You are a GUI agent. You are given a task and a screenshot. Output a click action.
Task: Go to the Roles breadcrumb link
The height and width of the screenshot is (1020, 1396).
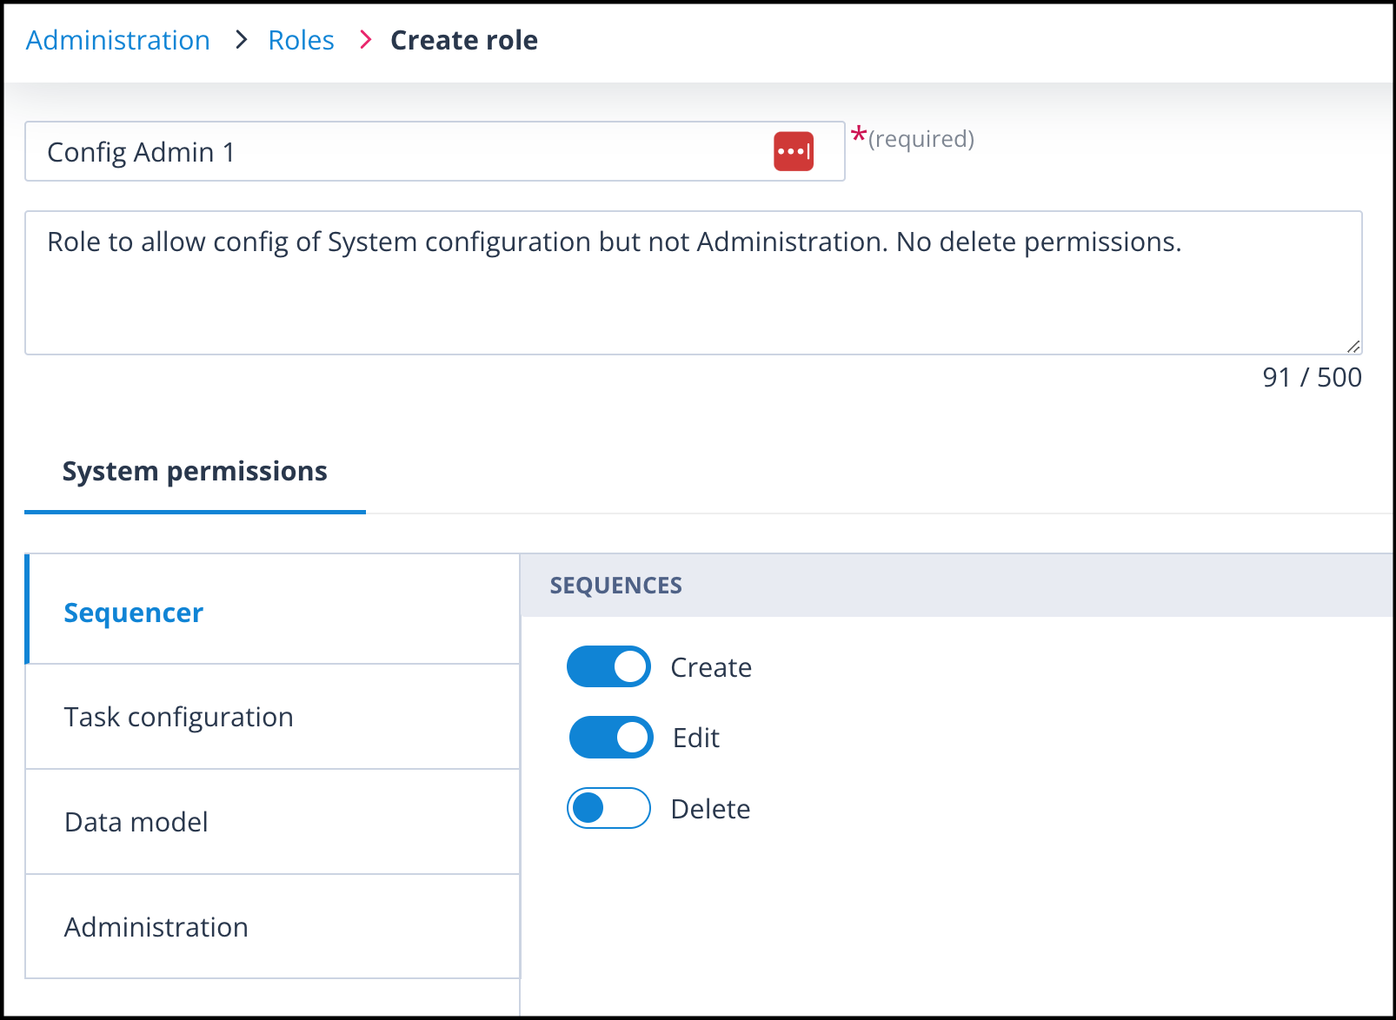pos(301,40)
